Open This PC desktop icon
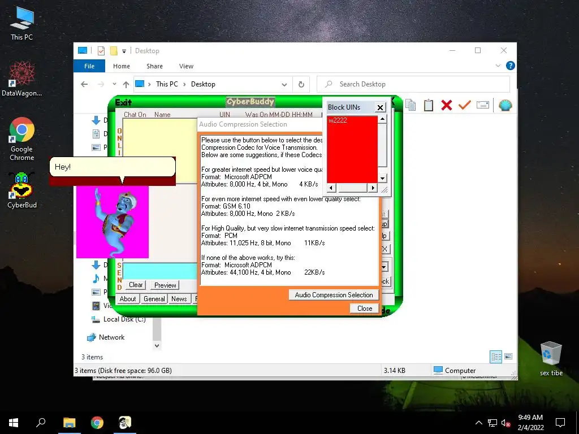Viewport: 579px width, 434px height. (x=22, y=23)
